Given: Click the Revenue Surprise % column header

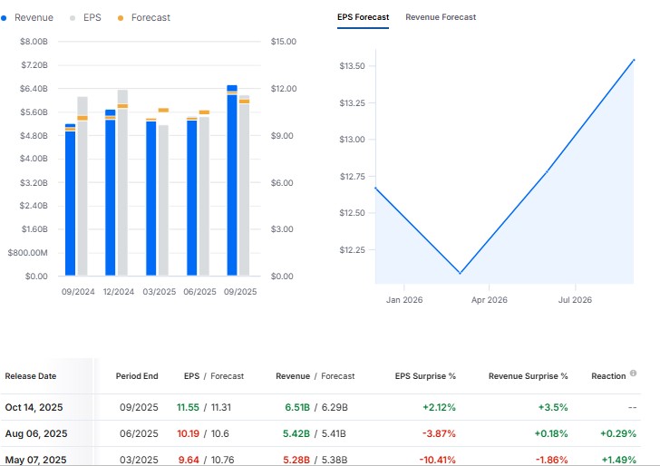Looking at the screenshot, I should pos(528,376).
